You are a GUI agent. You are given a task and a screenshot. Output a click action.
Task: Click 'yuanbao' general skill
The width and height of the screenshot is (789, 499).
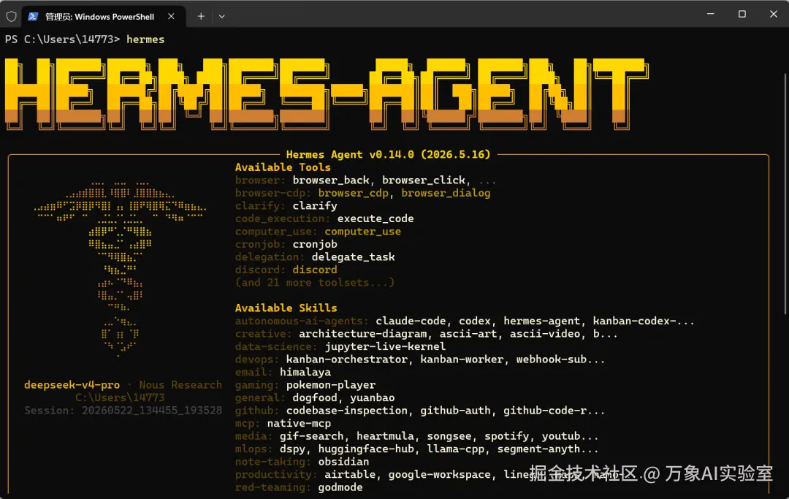(373, 398)
